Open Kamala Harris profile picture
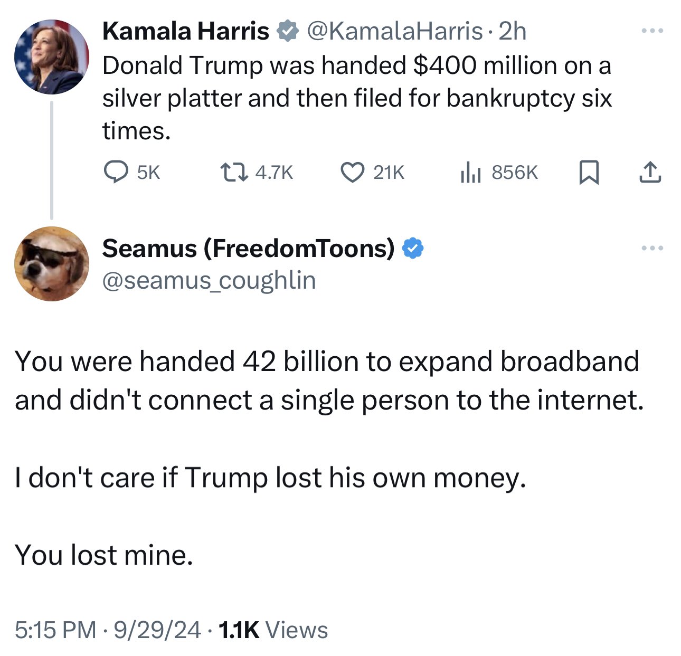 click(x=51, y=57)
